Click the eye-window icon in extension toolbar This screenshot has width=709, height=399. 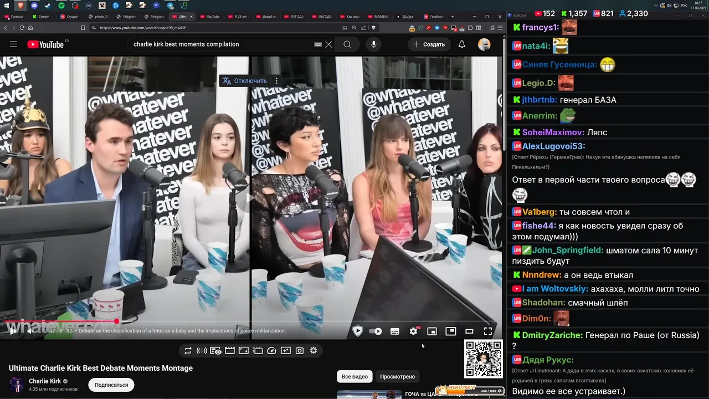coord(215,350)
